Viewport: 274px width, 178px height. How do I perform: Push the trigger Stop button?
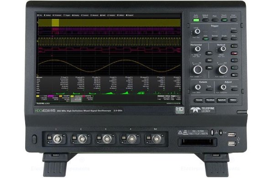pos(234,39)
